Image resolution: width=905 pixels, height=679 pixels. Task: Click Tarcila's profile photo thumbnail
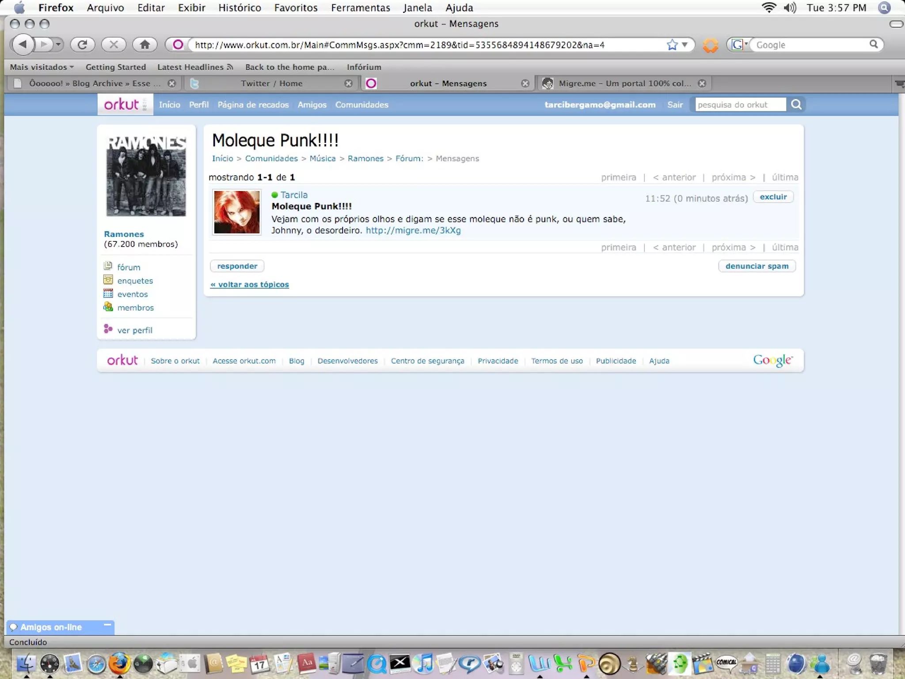point(237,212)
